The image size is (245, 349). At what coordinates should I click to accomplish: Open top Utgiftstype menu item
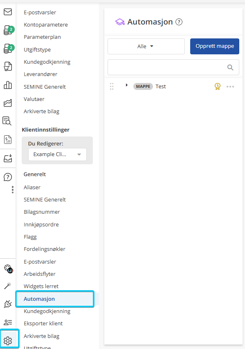[x=37, y=49]
